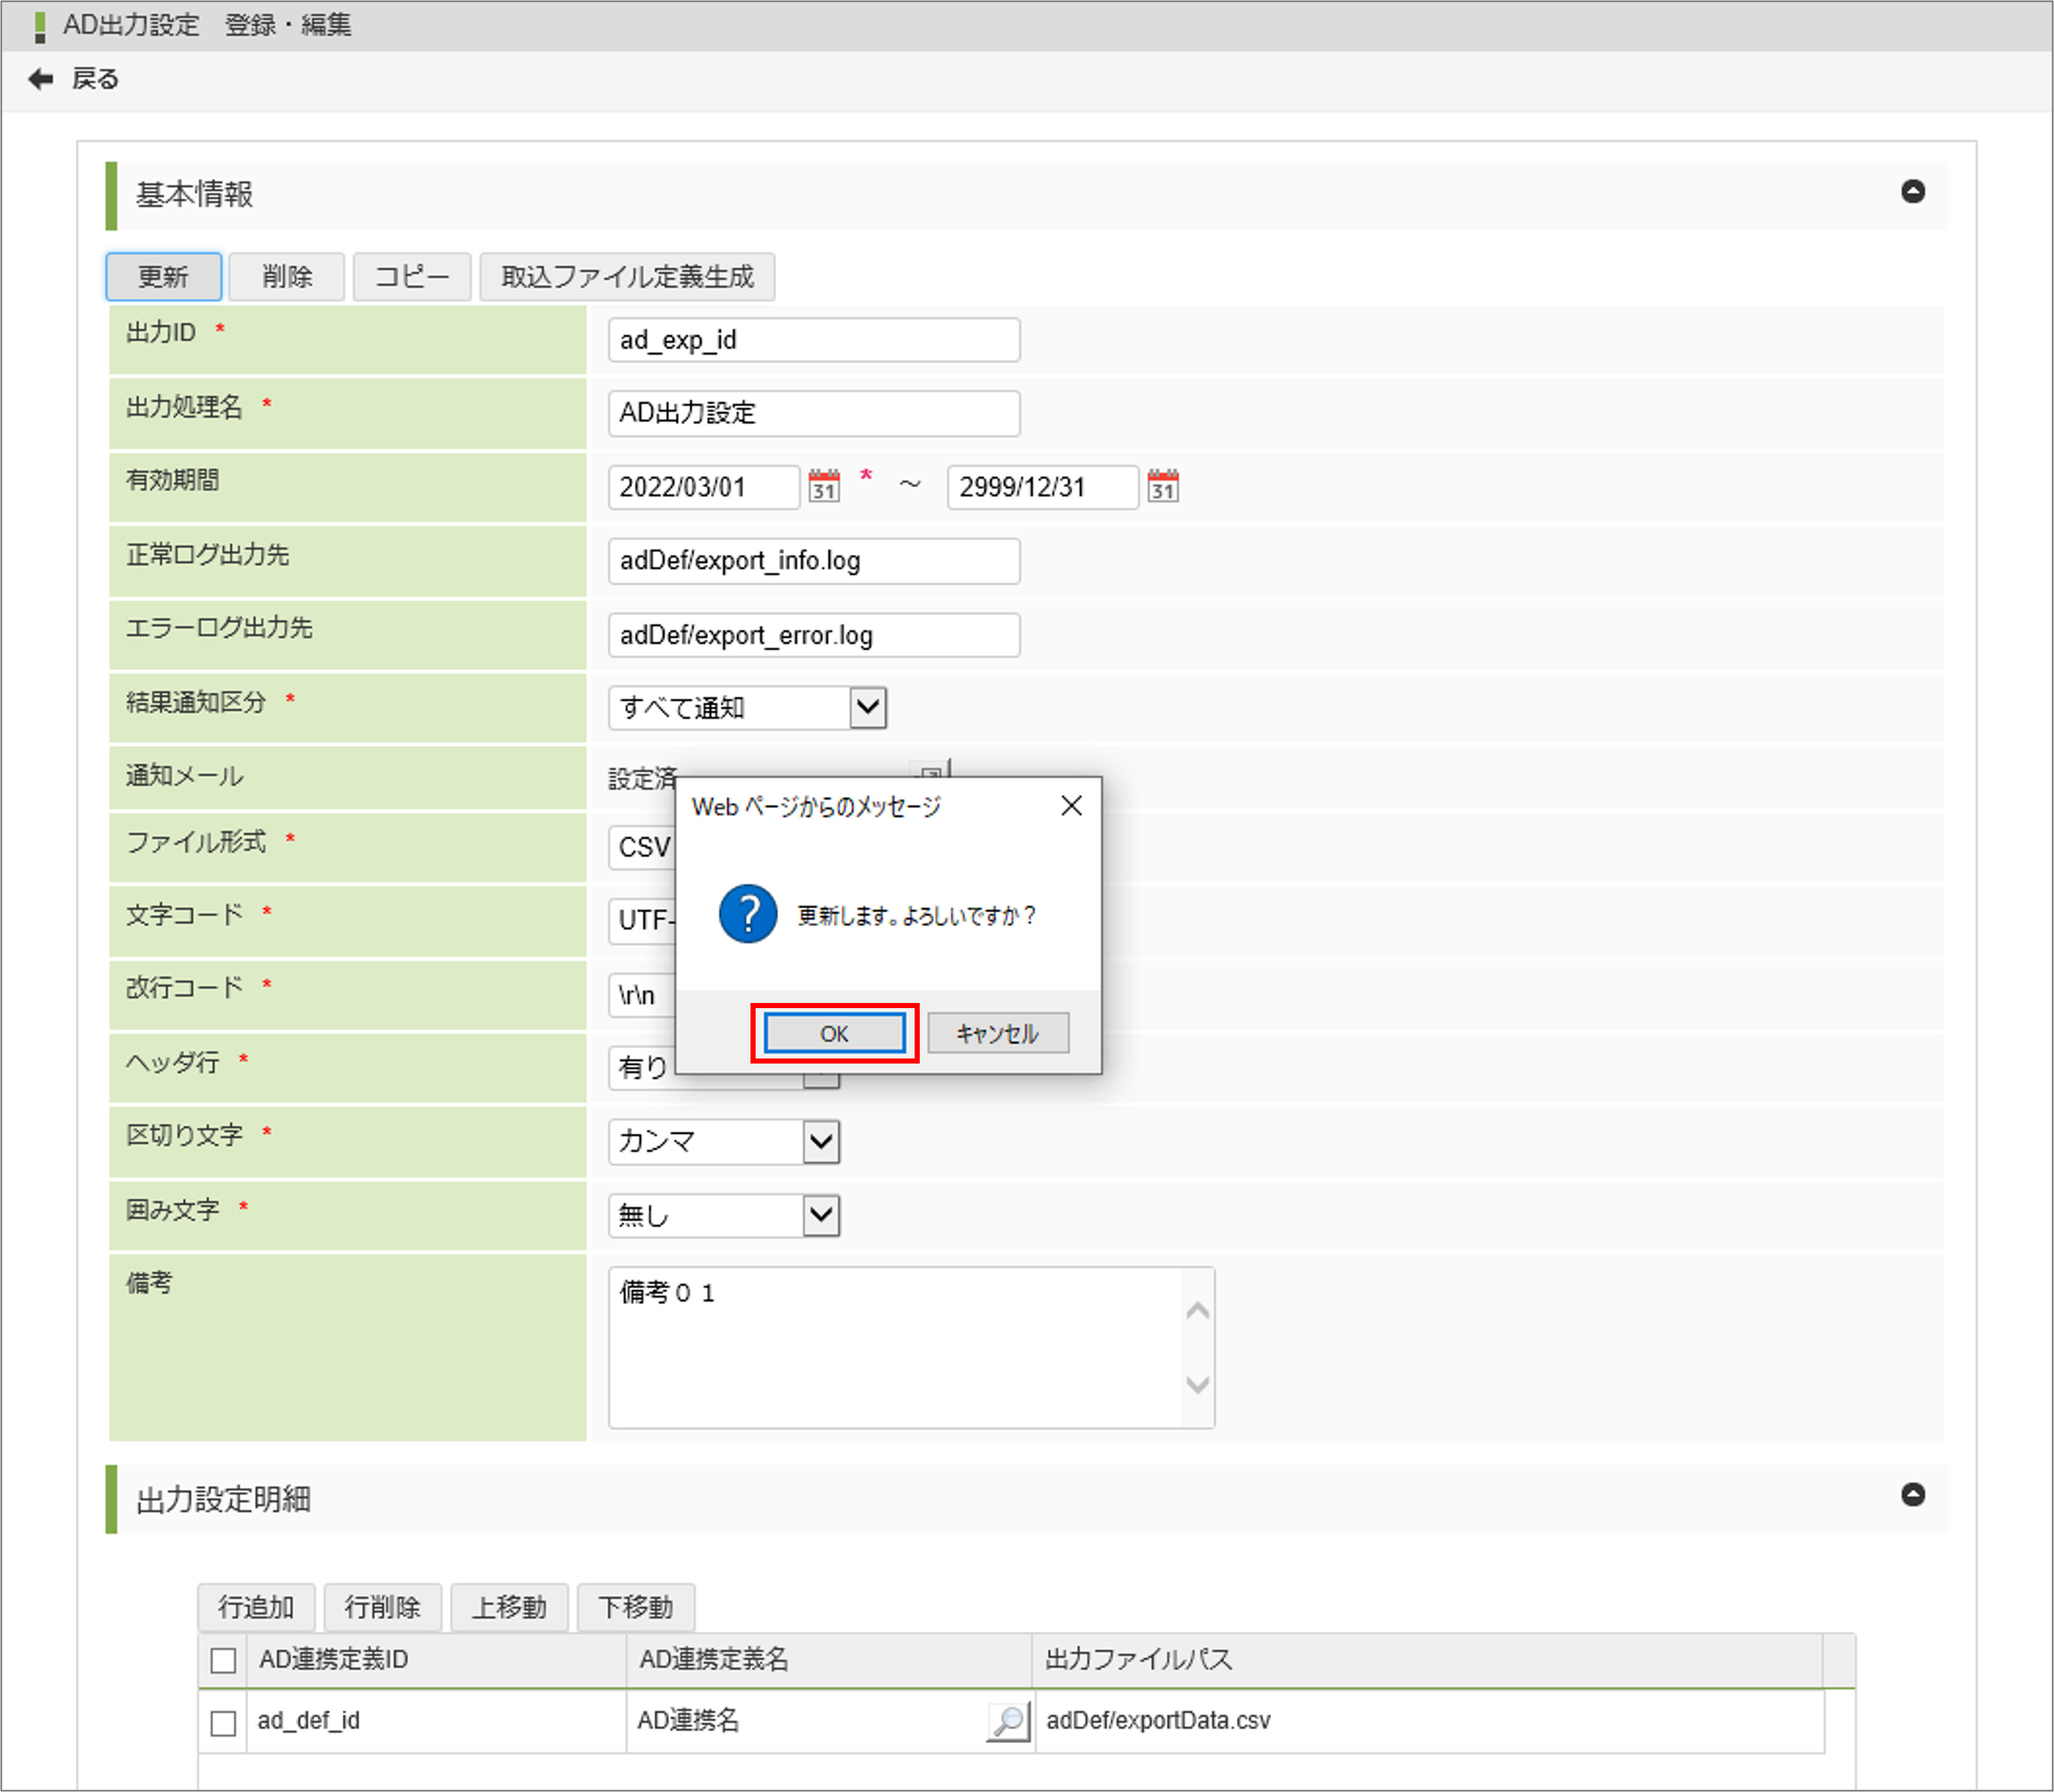The width and height of the screenshot is (2054, 1792).
Task: Confirm update with OK button
Action: click(x=834, y=1034)
